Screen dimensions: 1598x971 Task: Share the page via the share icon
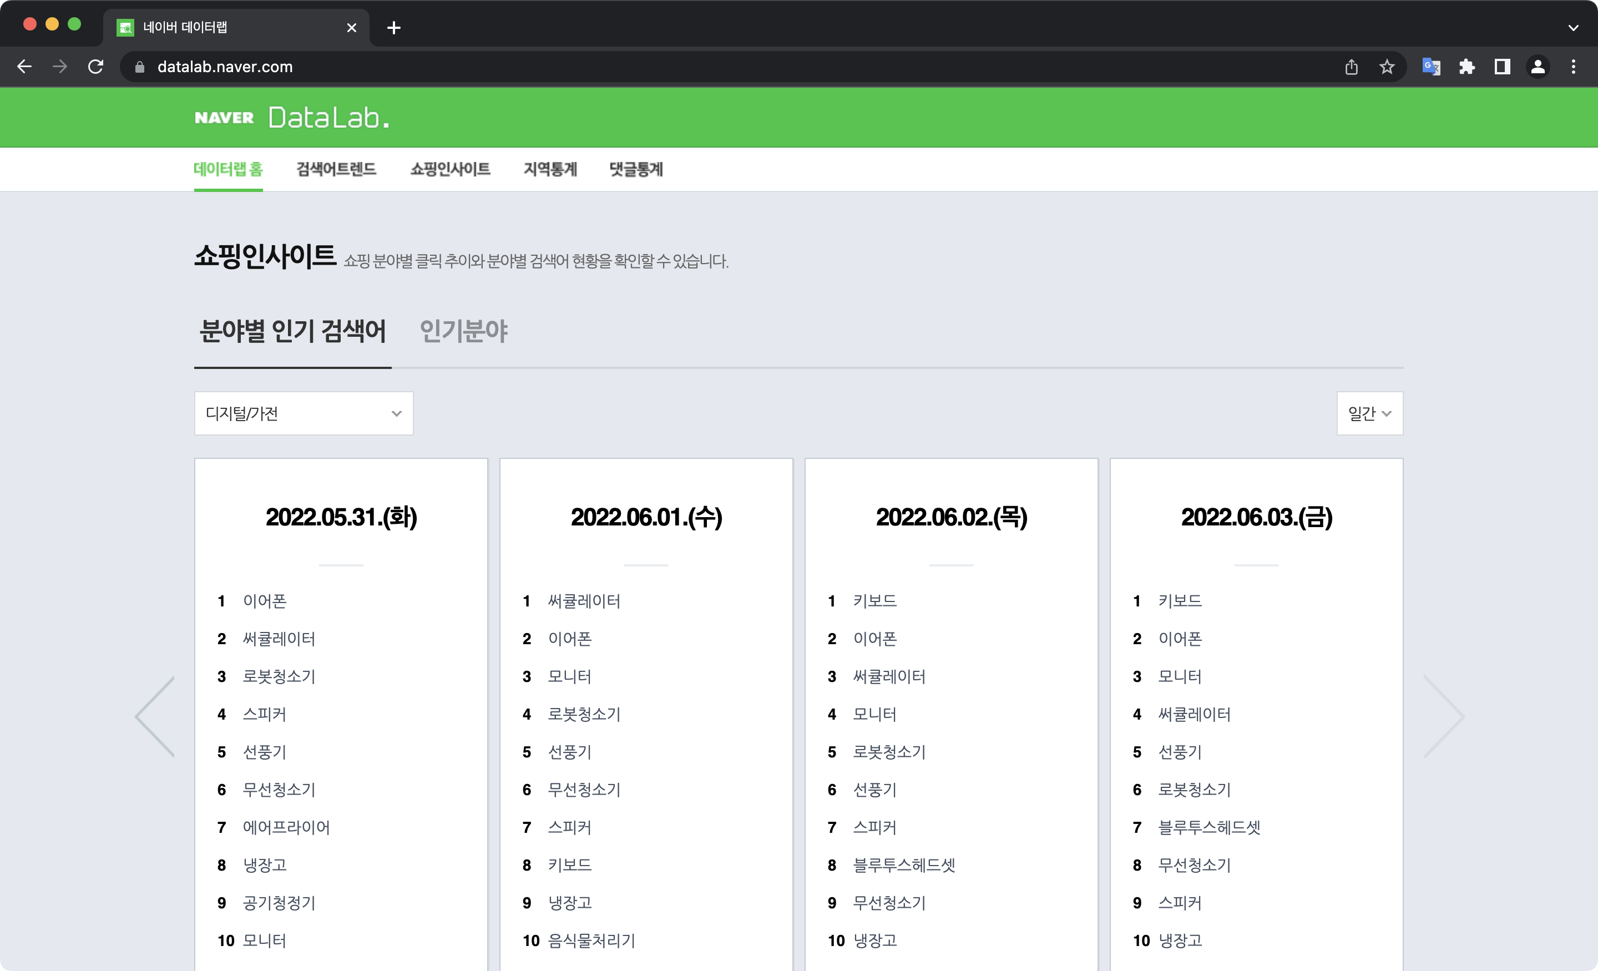[x=1352, y=66]
